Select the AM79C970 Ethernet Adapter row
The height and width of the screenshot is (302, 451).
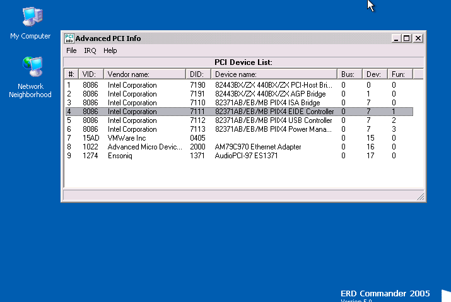239,147
